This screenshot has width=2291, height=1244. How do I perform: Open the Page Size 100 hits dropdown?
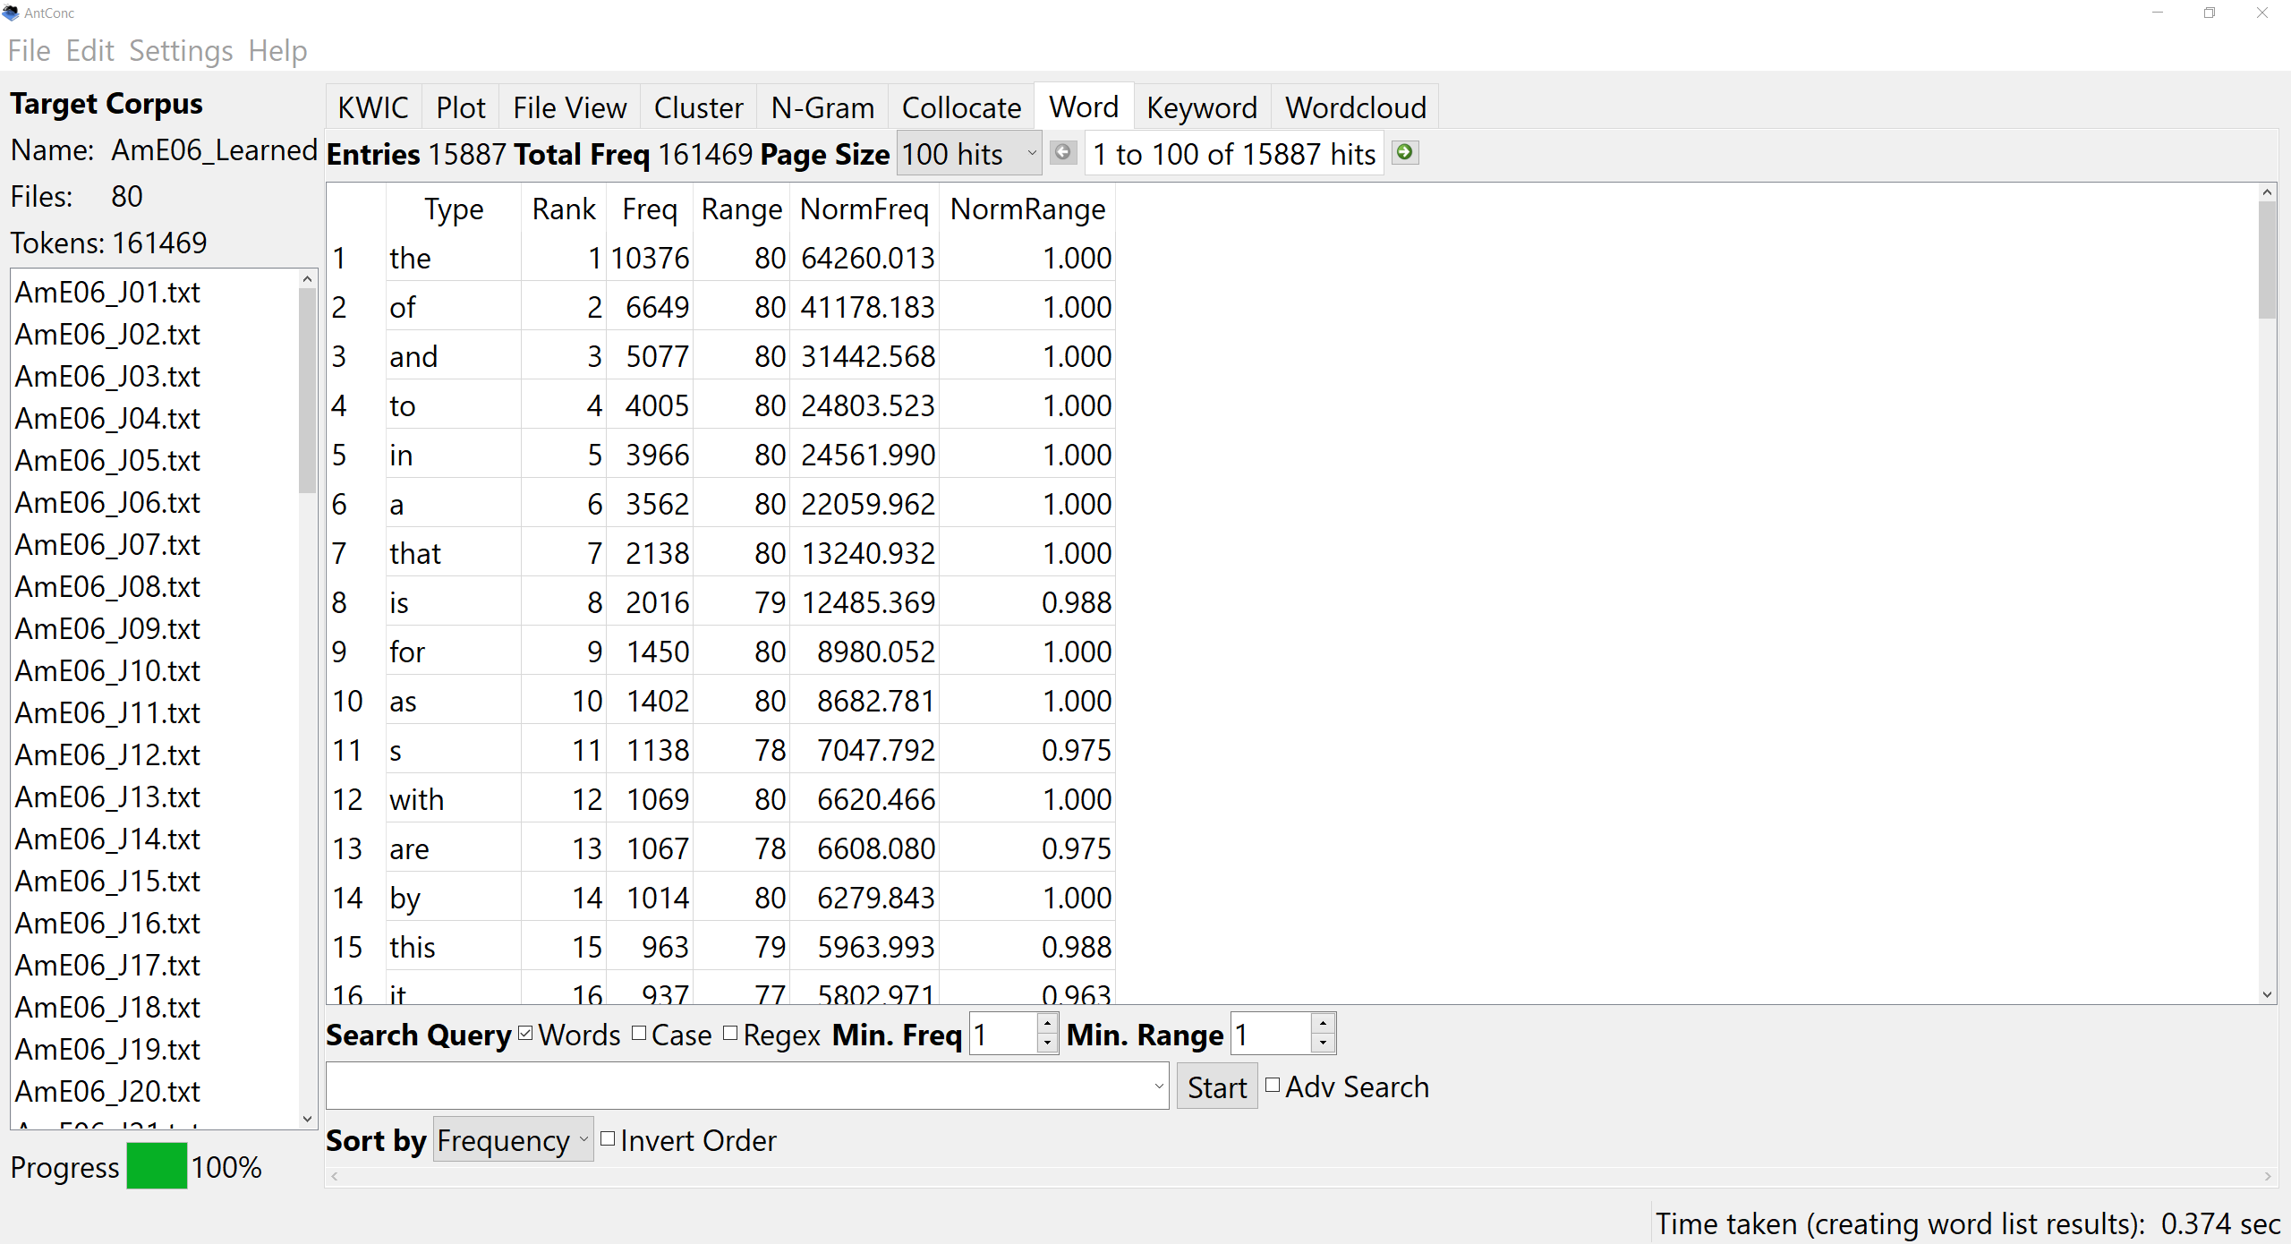[x=970, y=154]
